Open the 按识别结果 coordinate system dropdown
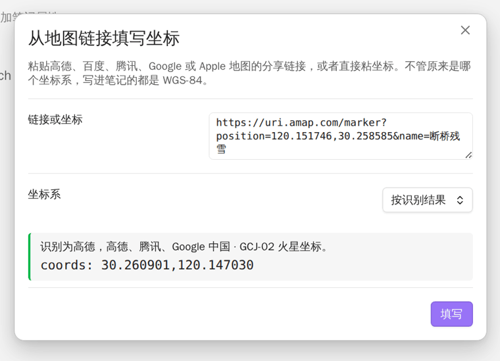500x361 pixels. pyautogui.click(x=427, y=200)
